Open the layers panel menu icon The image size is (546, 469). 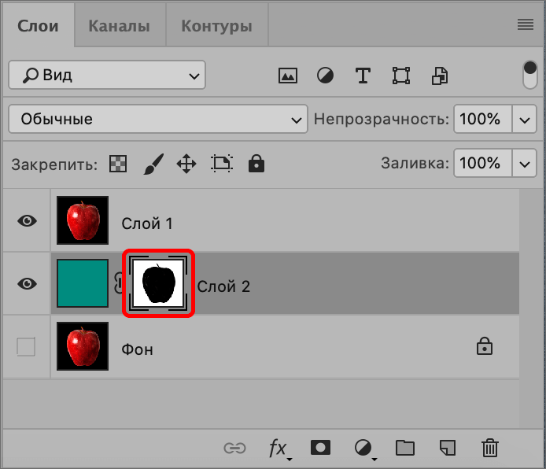pyautogui.click(x=525, y=24)
